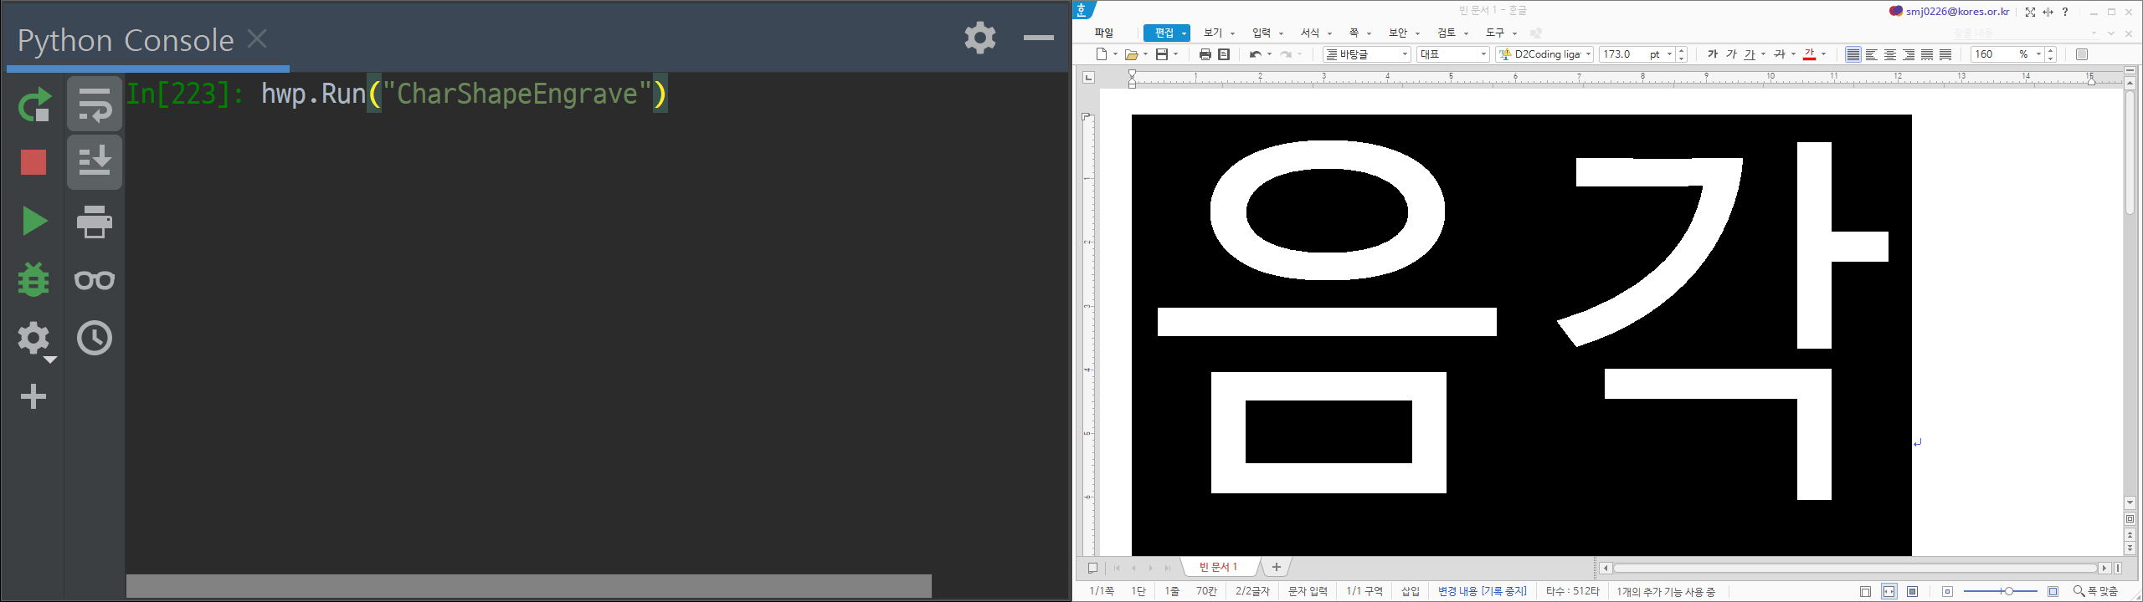This screenshot has height=602, width=2143.
Task: Execute current statement with green play icon
Action: coord(34,221)
